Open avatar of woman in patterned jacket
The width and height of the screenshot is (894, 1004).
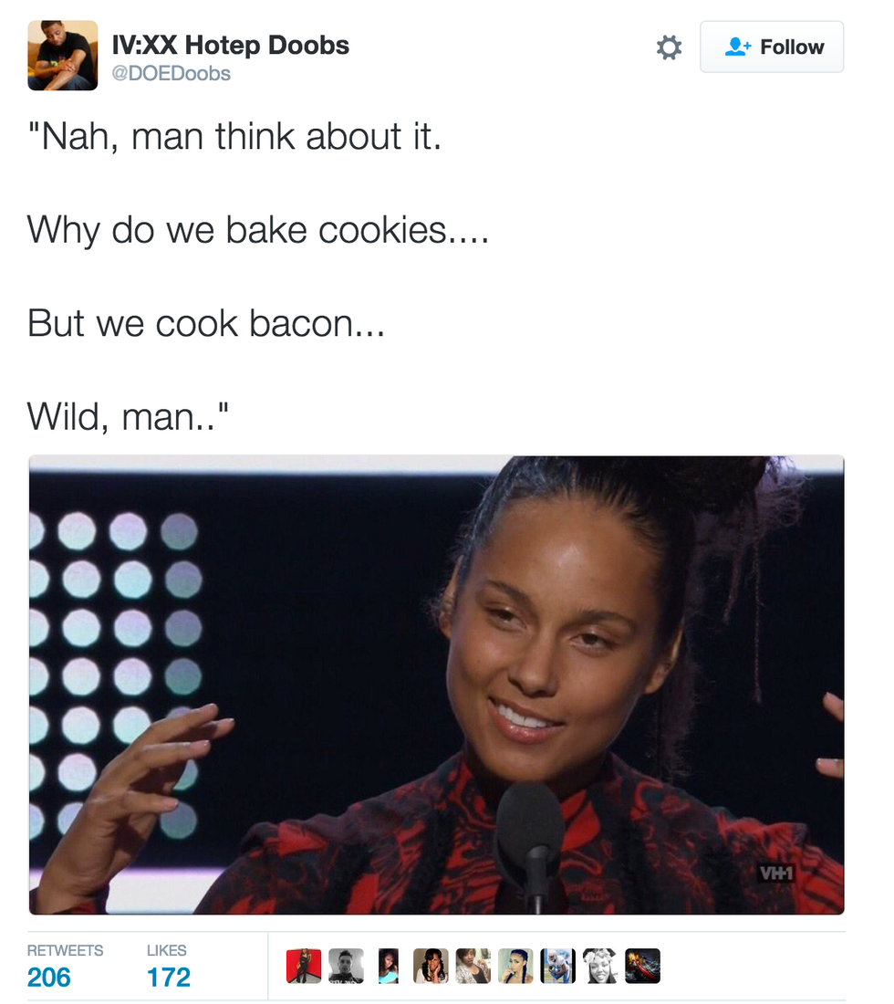pyautogui.click(x=473, y=966)
